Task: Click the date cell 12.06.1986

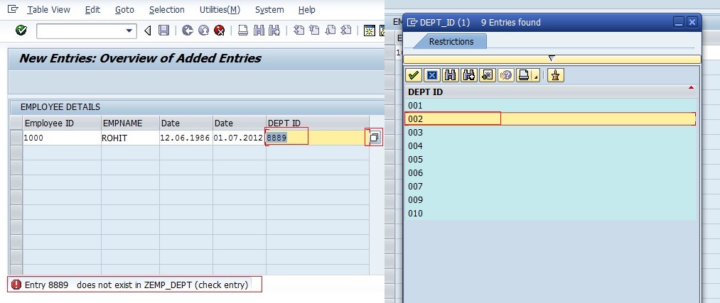Action: click(x=186, y=138)
